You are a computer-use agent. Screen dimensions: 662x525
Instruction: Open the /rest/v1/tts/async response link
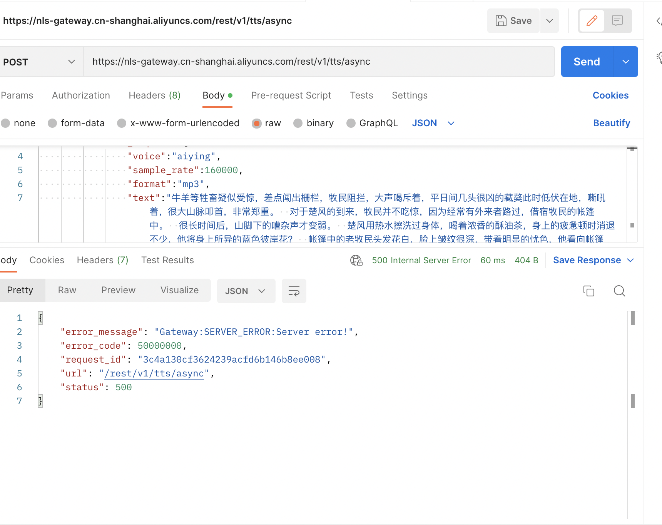pyautogui.click(x=154, y=374)
